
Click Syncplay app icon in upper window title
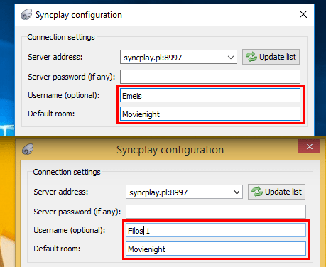[x=26, y=15]
